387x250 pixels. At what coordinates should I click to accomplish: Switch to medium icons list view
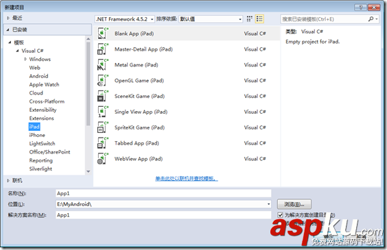(x=259, y=19)
